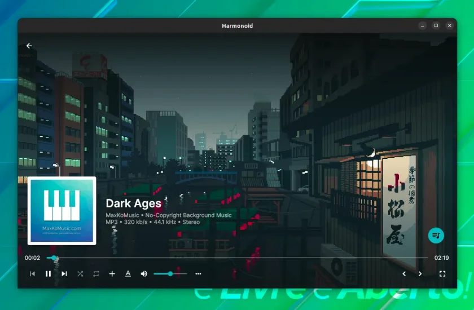474x310 pixels.
Task: Pause the playing track
Action: tap(48, 274)
